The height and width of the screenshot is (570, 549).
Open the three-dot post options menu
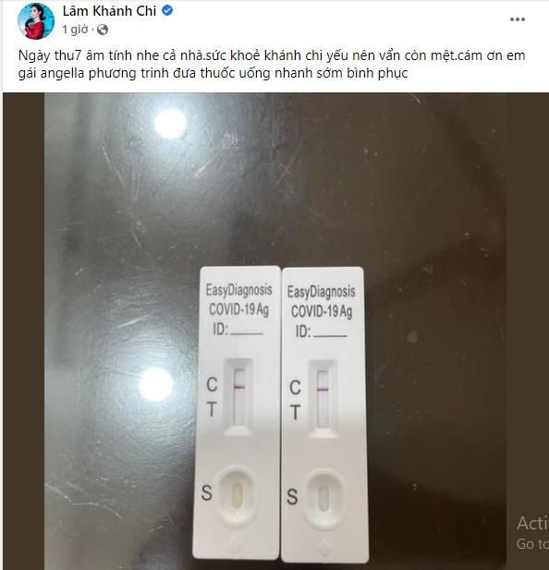tap(517, 19)
